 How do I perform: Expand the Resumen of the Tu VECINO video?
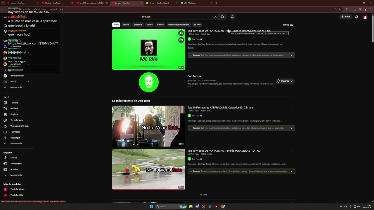pyautogui.click(x=291, y=55)
